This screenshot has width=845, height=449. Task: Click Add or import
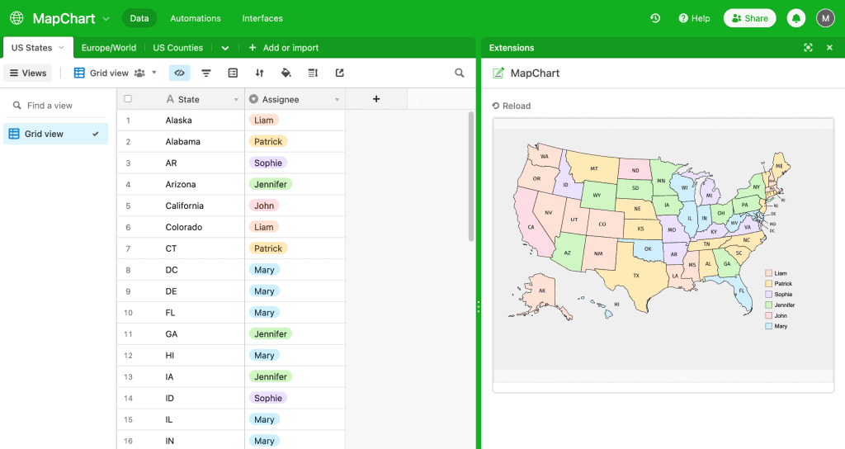tap(284, 47)
